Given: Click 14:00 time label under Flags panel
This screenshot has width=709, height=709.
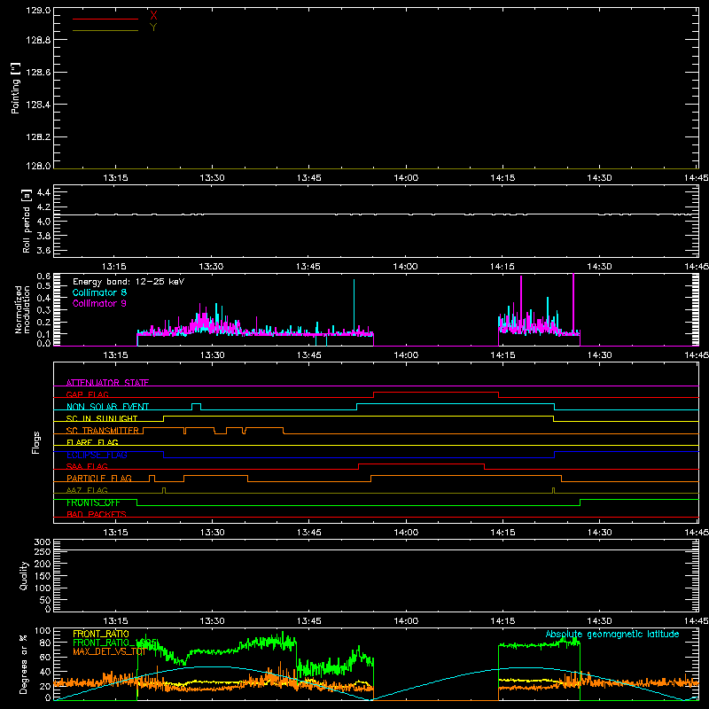Looking at the screenshot, I should coord(406,533).
